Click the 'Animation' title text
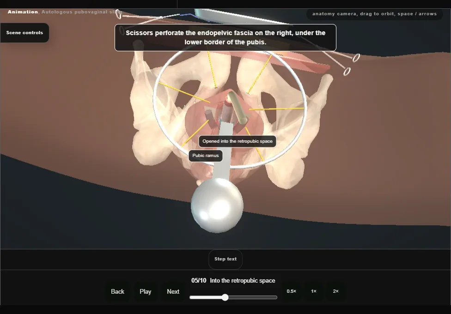The height and width of the screenshot is (314, 451). click(x=23, y=12)
